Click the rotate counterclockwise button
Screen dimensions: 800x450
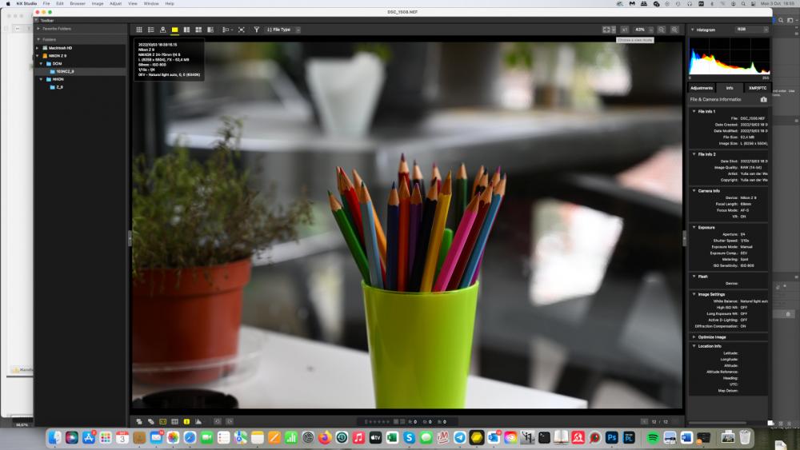tap(218, 421)
